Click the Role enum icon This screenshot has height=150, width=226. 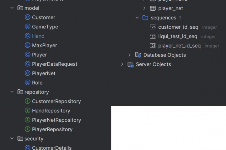click(x=28, y=82)
